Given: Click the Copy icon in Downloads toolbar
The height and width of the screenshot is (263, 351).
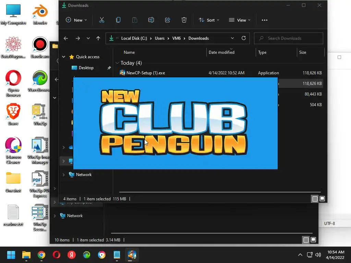Looking at the screenshot, I should point(118,20).
